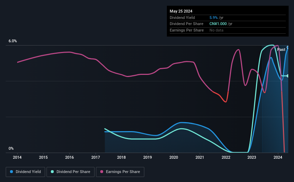This screenshot has width=294, height=182.
Task: Click the teal Dividend Per Share legend dot
Action: pyautogui.click(x=52, y=172)
